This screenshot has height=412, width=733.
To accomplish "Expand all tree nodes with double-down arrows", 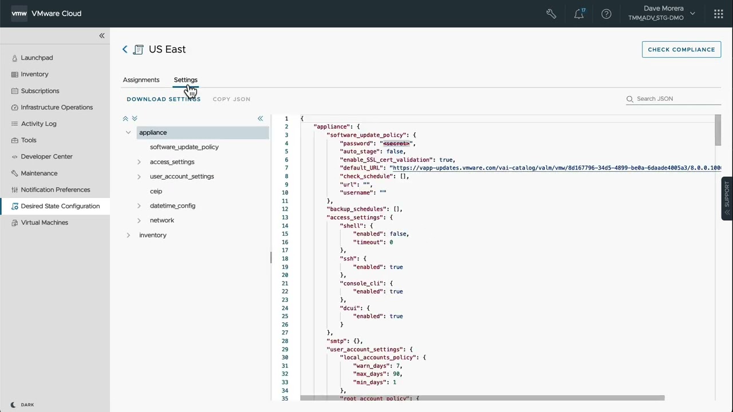I will tap(135, 118).
